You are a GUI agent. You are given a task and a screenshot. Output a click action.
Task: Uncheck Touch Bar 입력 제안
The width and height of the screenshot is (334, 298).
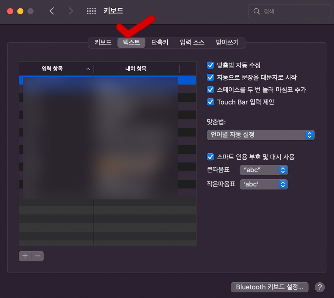click(x=210, y=102)
